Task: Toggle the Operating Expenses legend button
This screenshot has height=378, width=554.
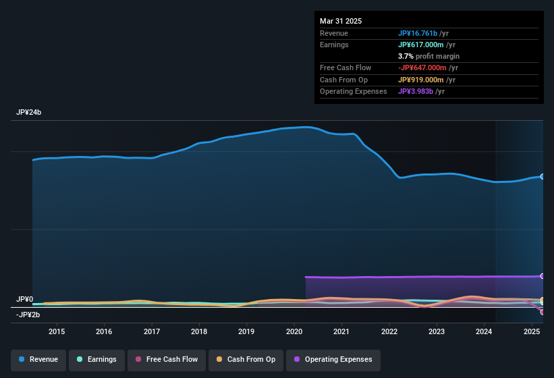Action: tap(333, 359)
